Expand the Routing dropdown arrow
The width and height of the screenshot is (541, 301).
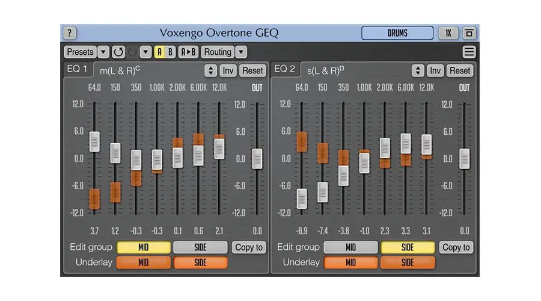[241, 52]
